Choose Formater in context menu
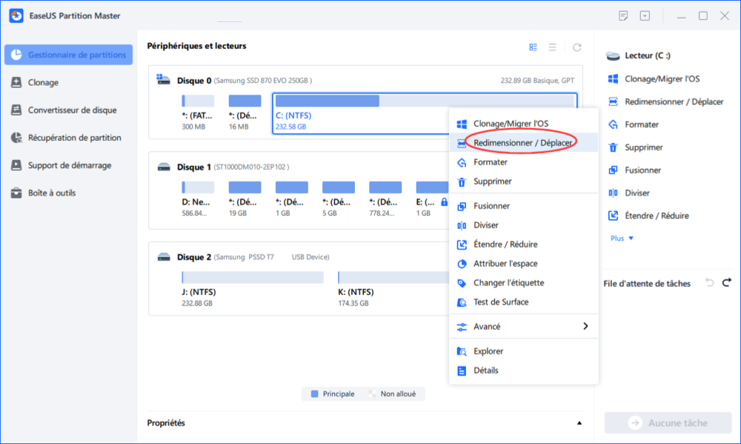The height and width of the screenshot is (444, 741). pos(524,162)
